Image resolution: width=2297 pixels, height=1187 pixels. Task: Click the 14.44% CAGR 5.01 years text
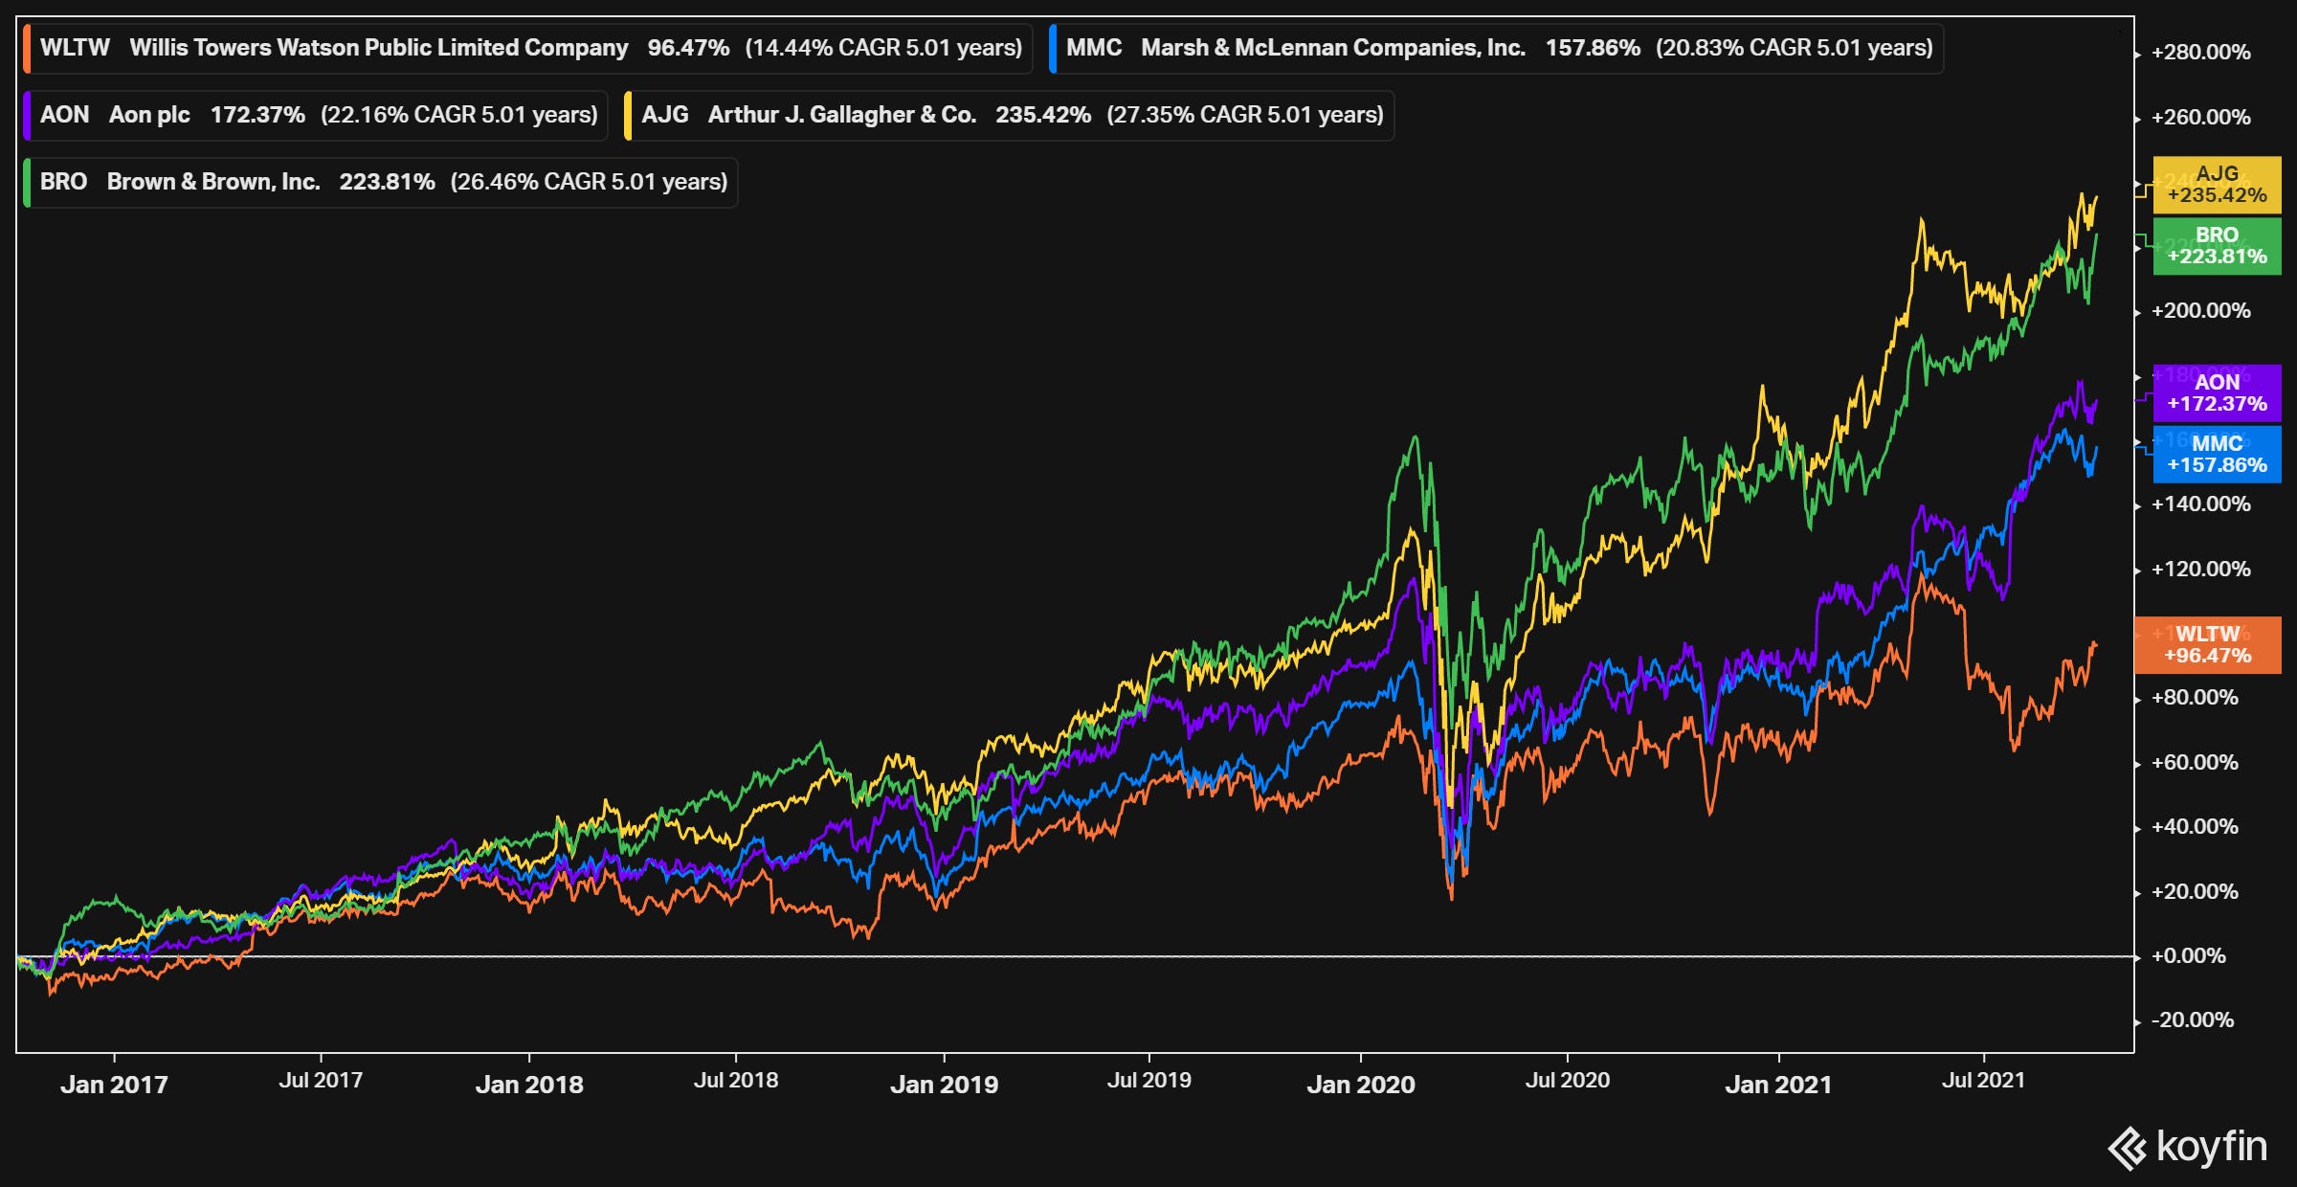tap(884, 48)
